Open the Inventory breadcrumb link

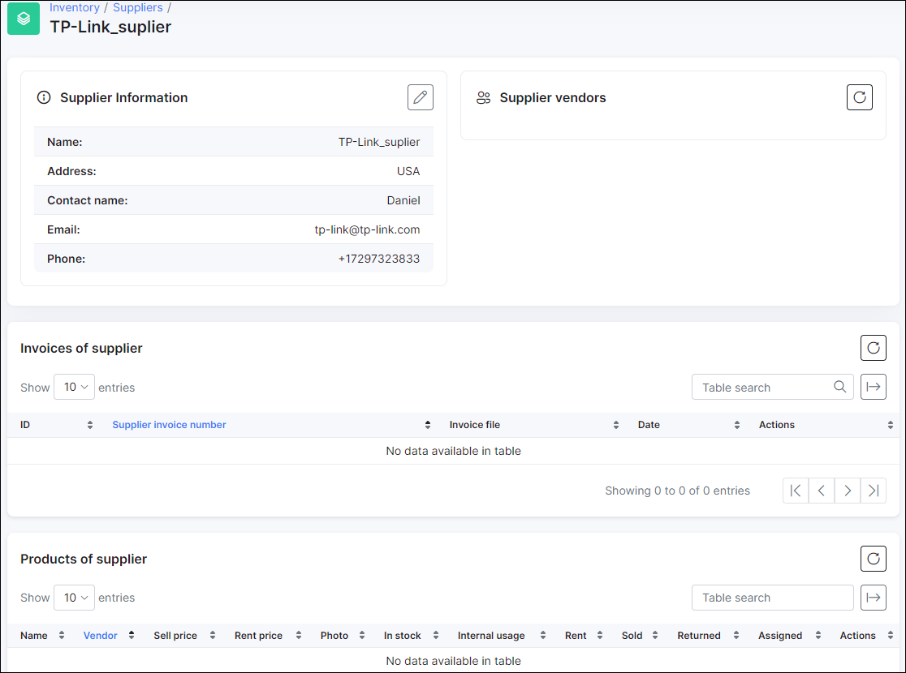click(75, 7)
